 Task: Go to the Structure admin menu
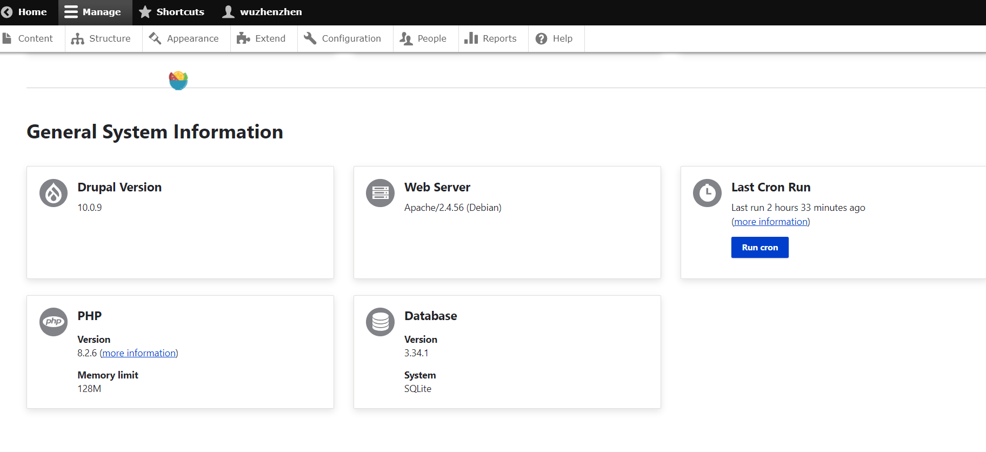coord(103,38)
